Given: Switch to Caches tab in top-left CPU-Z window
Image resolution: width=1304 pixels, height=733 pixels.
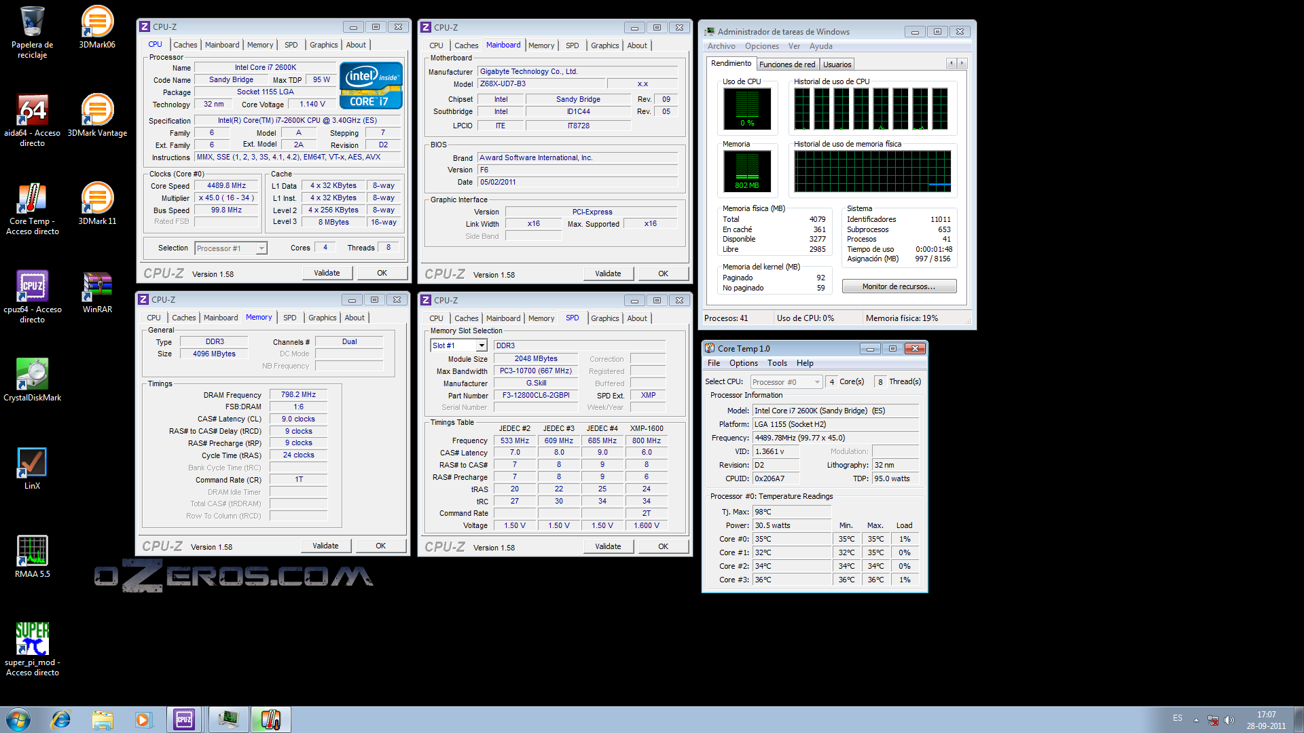Looking at the screenshot, I should click(x=185, y=45).
